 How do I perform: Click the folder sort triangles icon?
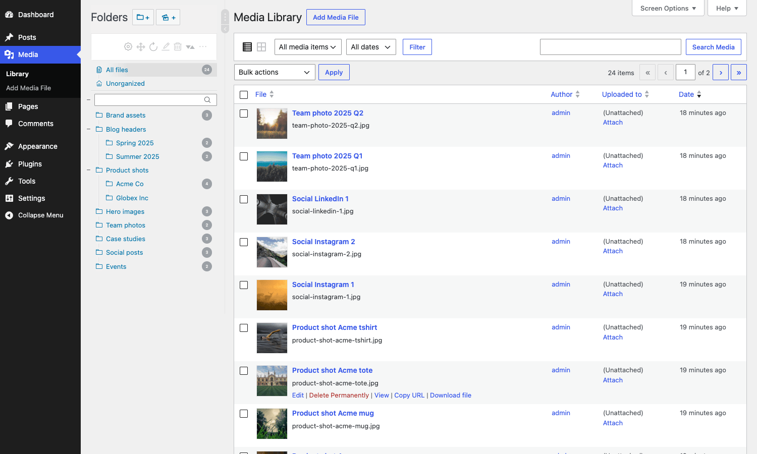(x=190, y=46)
